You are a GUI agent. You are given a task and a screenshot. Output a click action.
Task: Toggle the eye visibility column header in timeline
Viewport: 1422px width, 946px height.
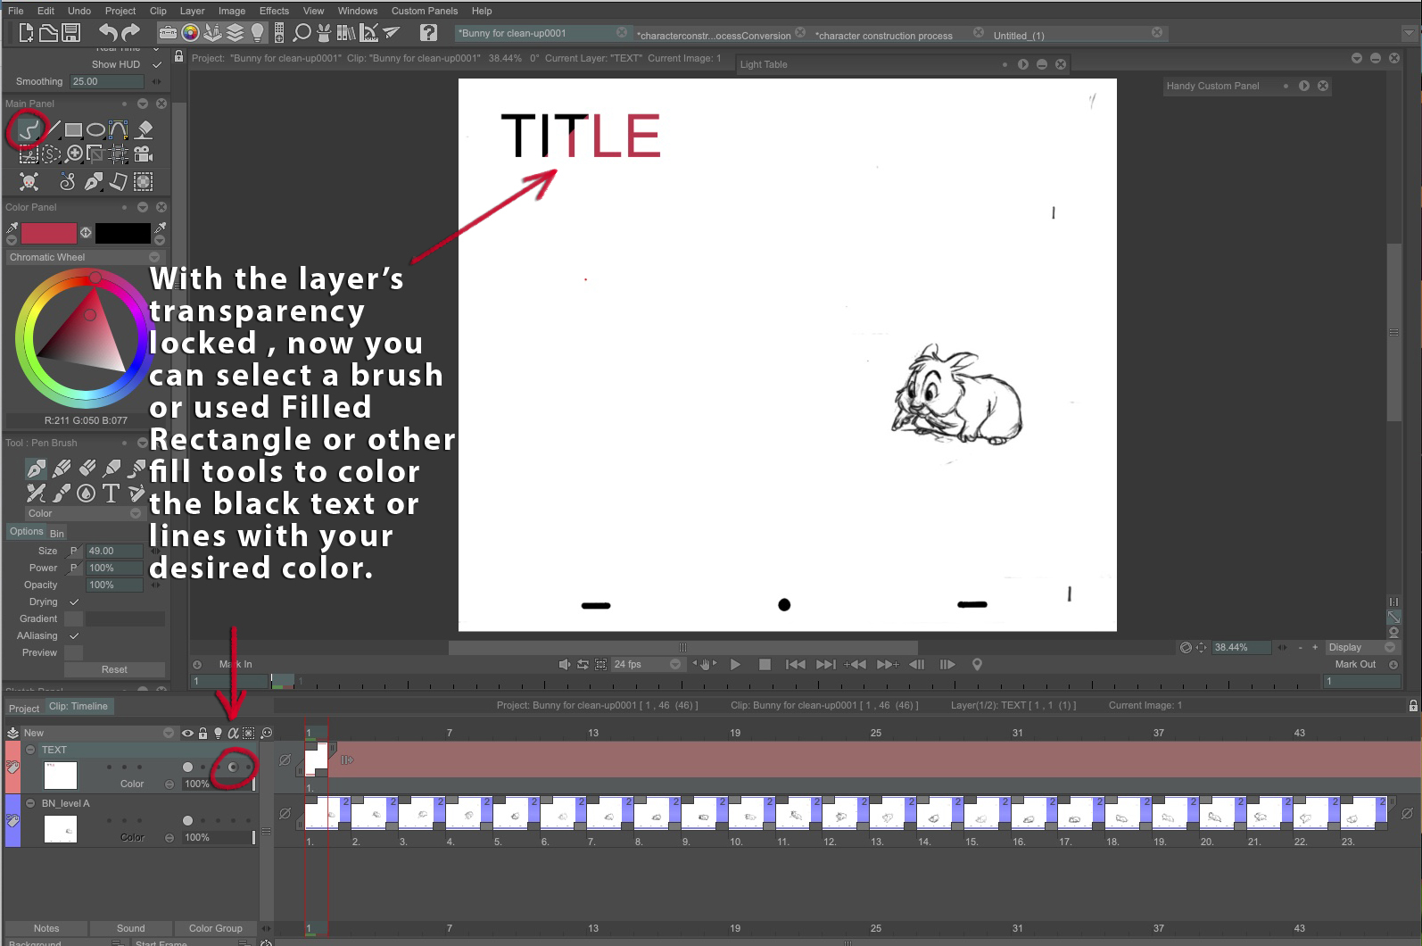(187, 734)
